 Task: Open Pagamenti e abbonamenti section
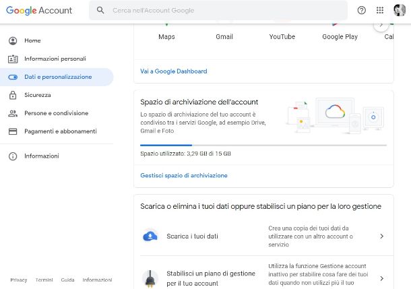pyautogui.click(x=57, y=131)
